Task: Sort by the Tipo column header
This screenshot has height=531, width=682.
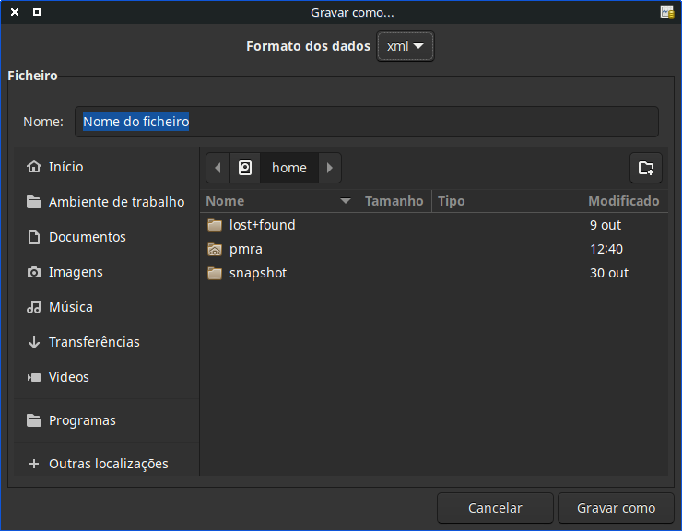Action: tap(507, 201)
